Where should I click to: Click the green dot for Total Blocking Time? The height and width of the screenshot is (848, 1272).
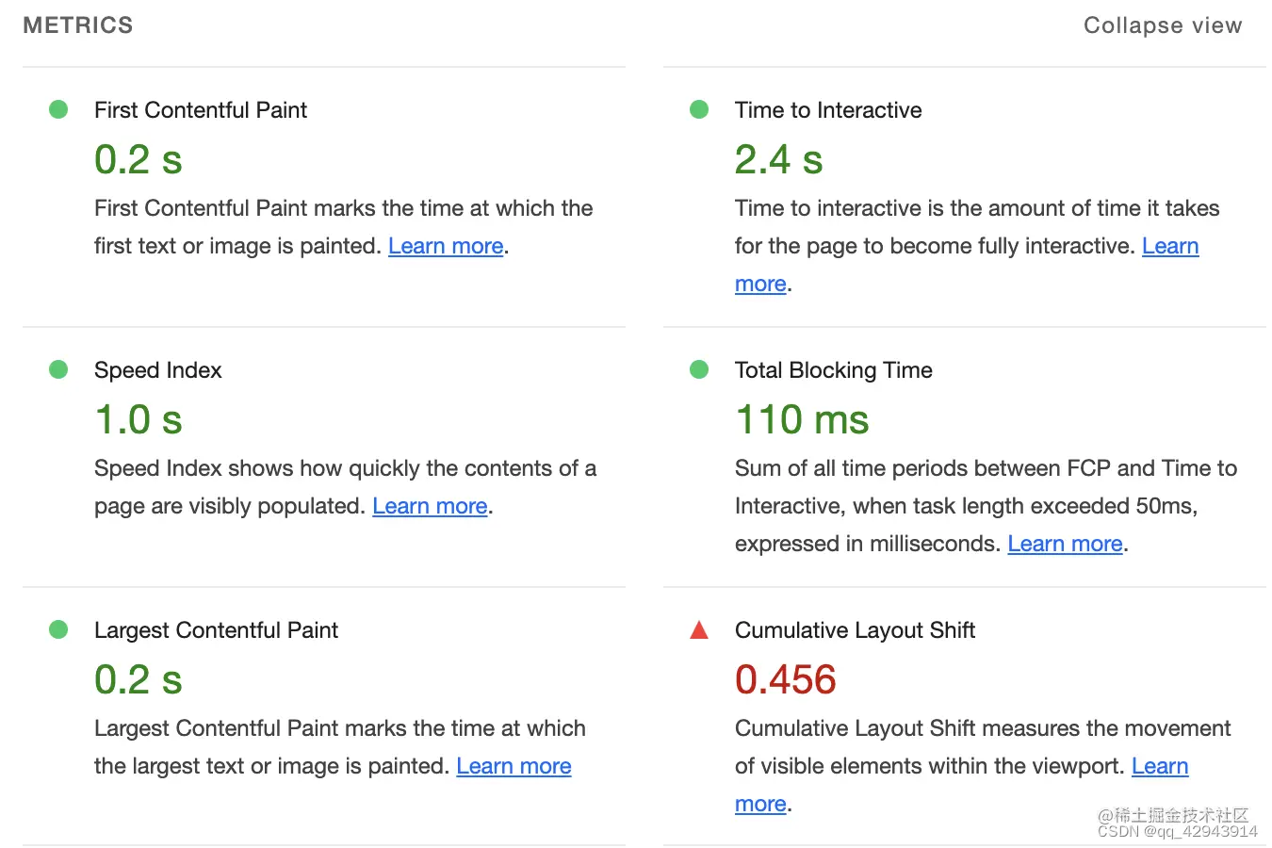click(699, 369)
